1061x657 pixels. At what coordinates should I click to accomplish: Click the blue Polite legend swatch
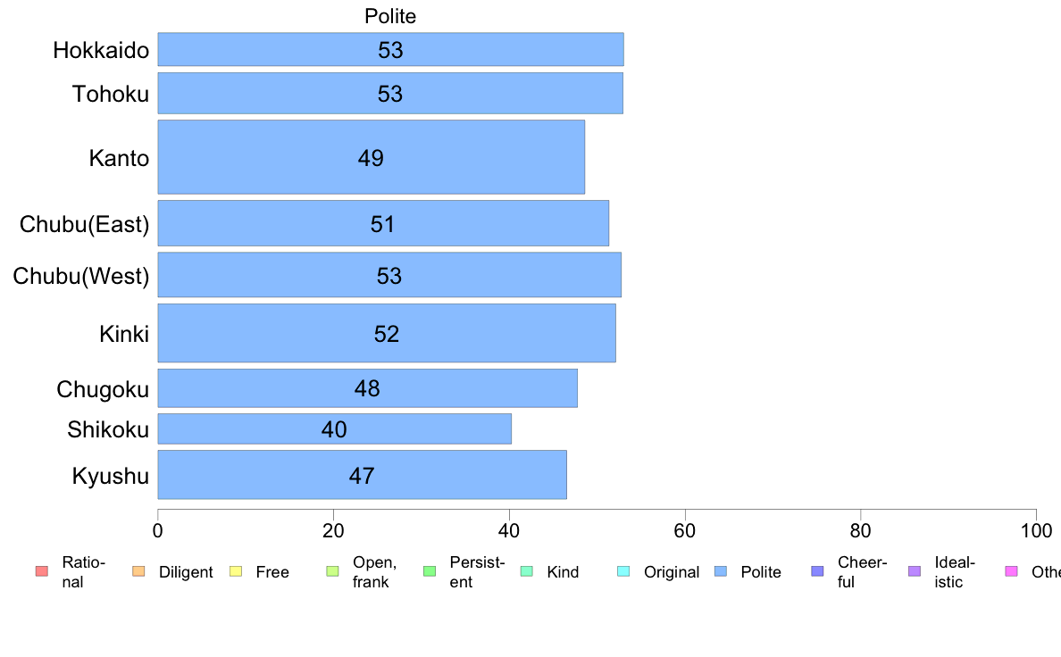(x=721, y=571)
